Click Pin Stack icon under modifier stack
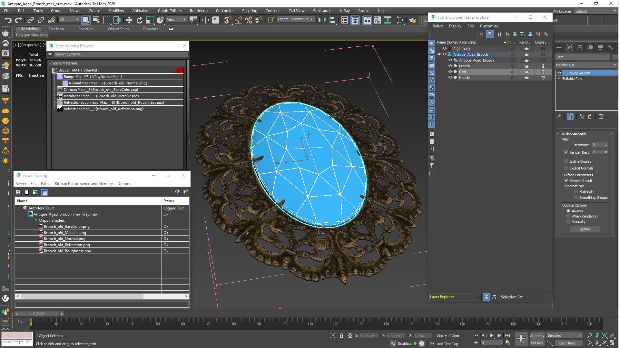 tap(559, 116)
